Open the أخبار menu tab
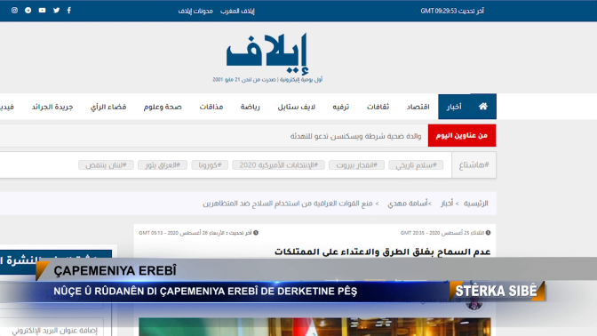597x336 pixels. click(x=454, y=107)
